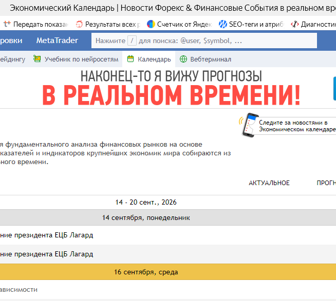Image resolution: width=336 pixels, height=301 pixels.
Task: Open the Учебник по нейросетям link
Action: pos(81,59)
